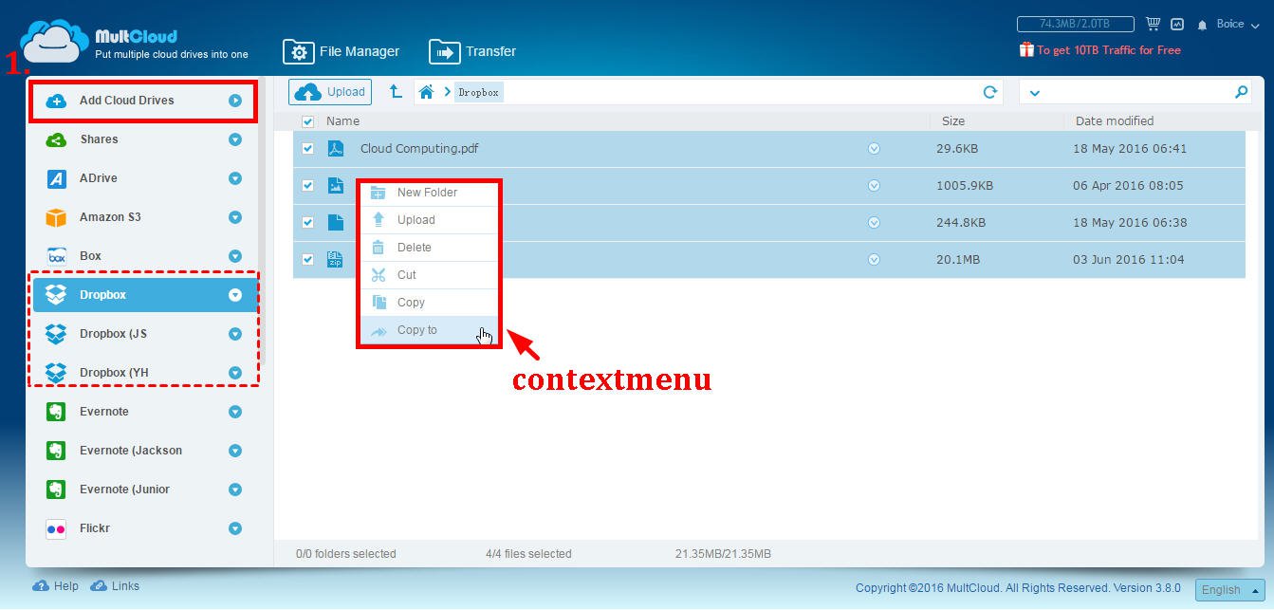This screenshot has height=610, width=1274.
Task: Open the English language selector
Action: (x=1229, y=589)
